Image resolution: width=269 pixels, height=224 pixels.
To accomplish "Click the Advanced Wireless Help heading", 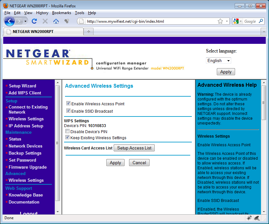I will (227, 85).
